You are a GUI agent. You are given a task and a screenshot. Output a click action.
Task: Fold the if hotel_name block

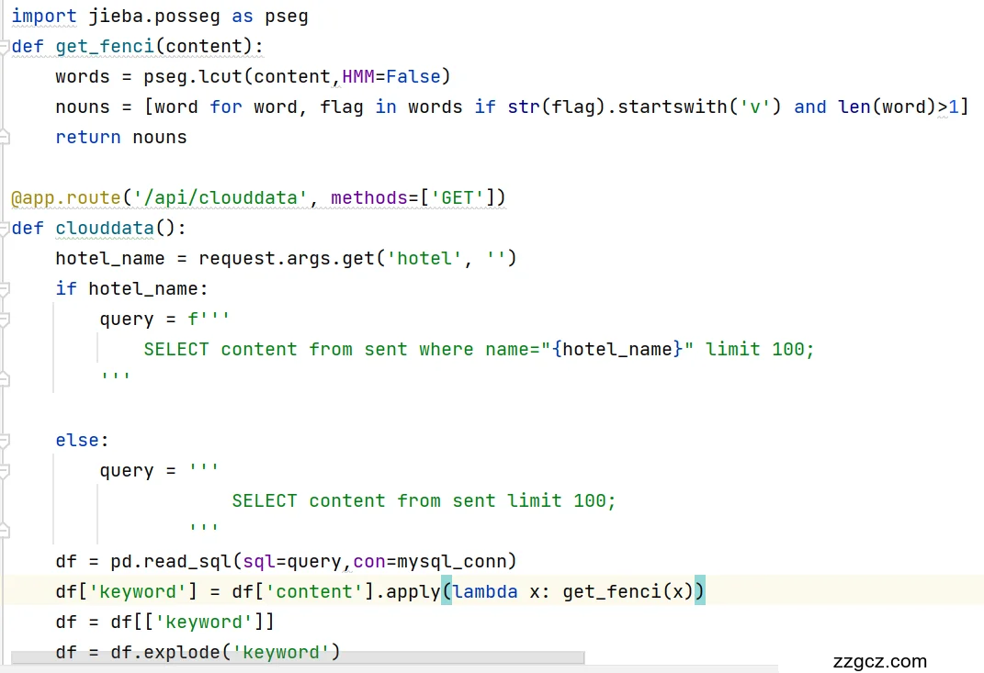pos(5,288)
